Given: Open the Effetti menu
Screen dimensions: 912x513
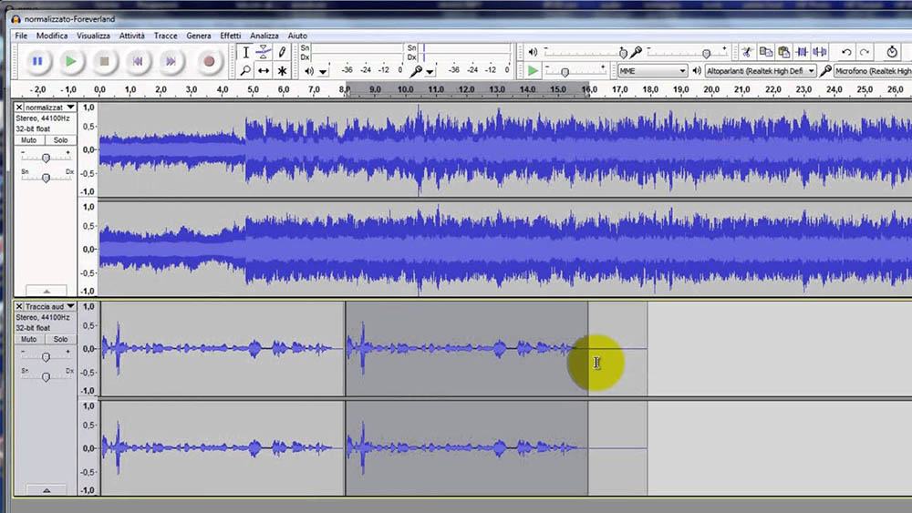Looking at the screenshot, I should pos(230,36).
